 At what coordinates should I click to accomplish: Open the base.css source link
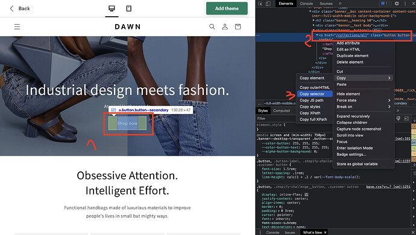pos(388,187)
